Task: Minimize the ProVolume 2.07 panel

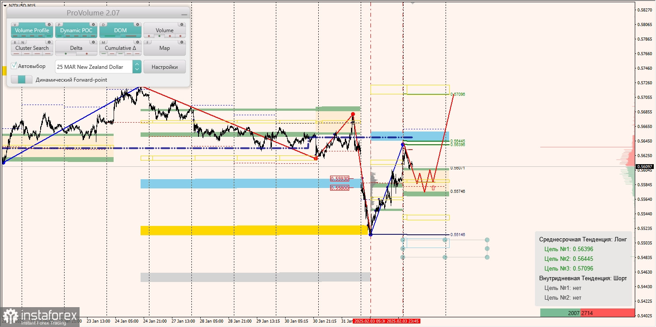Action: 184,15
